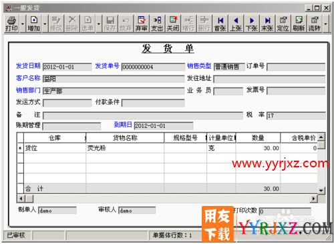The height and width of the screenshot is (244, 334).
Task: Open dropdown arrow next to 增加
Action: point(45,24)
